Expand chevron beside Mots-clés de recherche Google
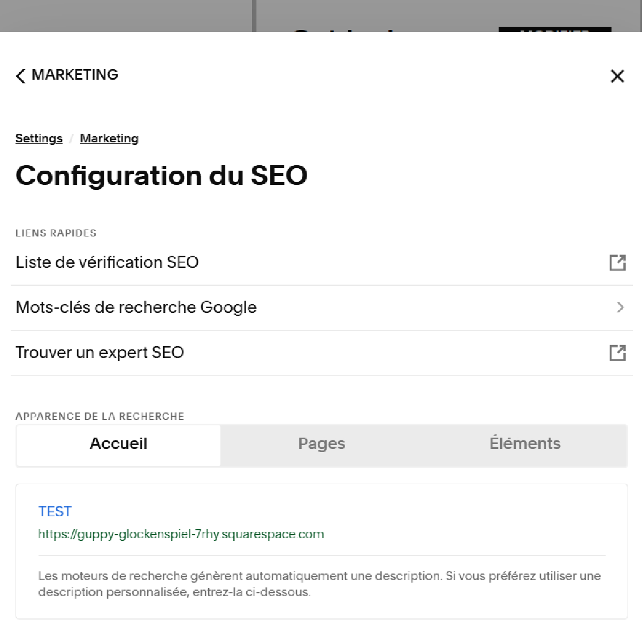 pos(620,307)
